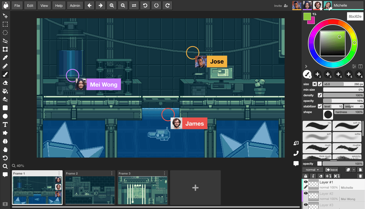Hide Layer #1 with its eye icon
The width and height of the screenshot is (365, 209).
pos(306,182)
